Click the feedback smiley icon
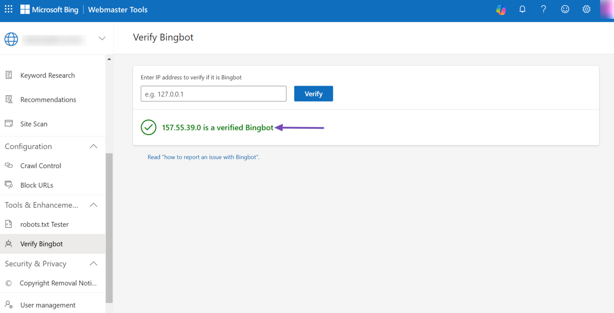This screenshot has height=313, width=614. pos(565,9)
